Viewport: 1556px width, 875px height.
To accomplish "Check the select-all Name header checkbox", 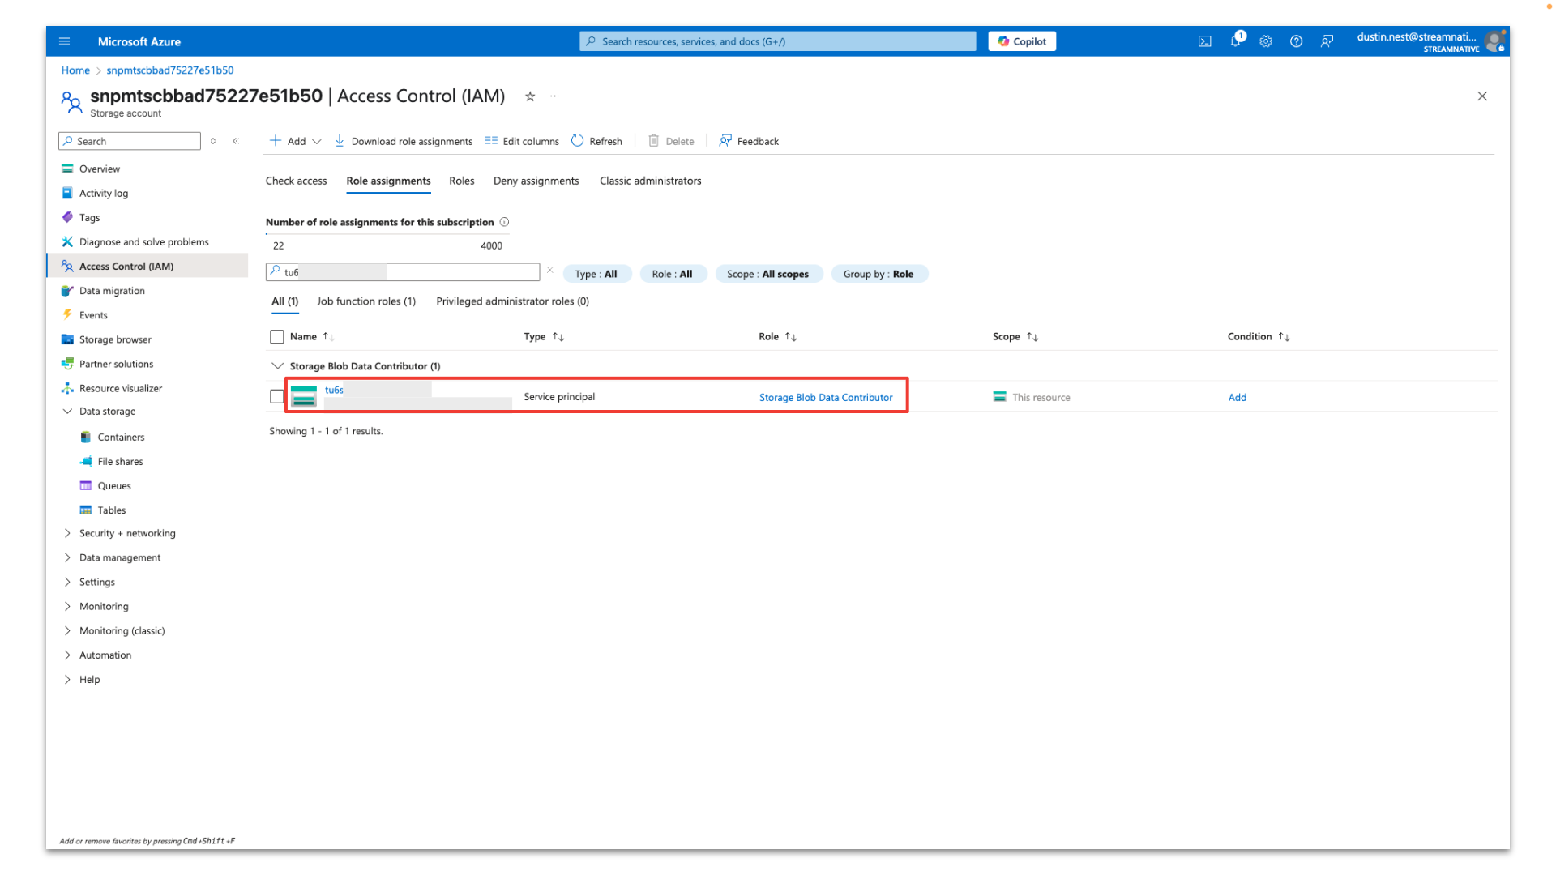I will tap(277, 337).
